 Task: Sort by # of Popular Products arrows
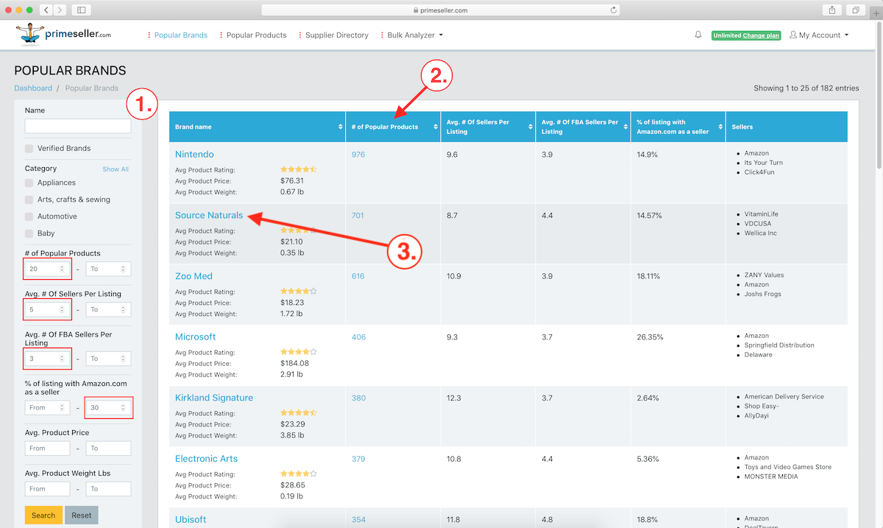(x=435, y=127)
